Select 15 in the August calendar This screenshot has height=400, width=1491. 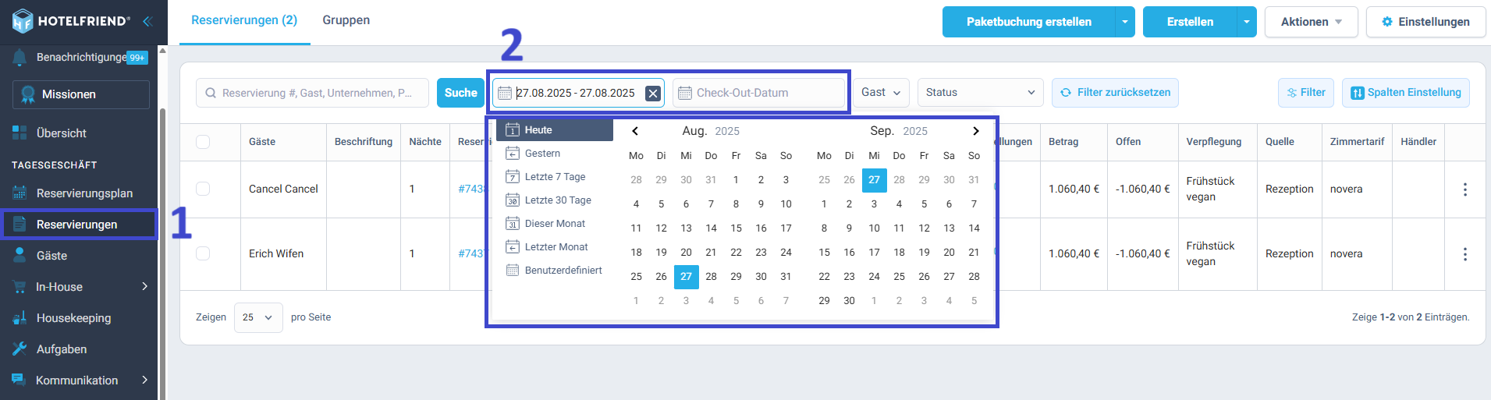(x=736, y=228)
